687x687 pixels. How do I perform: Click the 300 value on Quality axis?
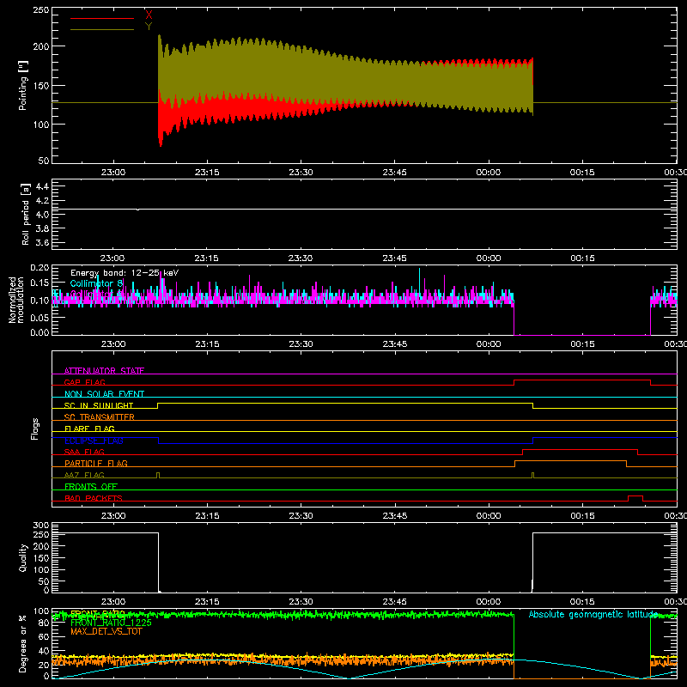pyautogui.click(x=41, y=525)
